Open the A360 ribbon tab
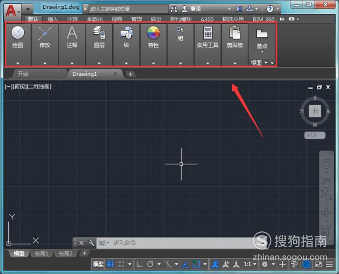339x274 pixels. (x=207, y=20)
